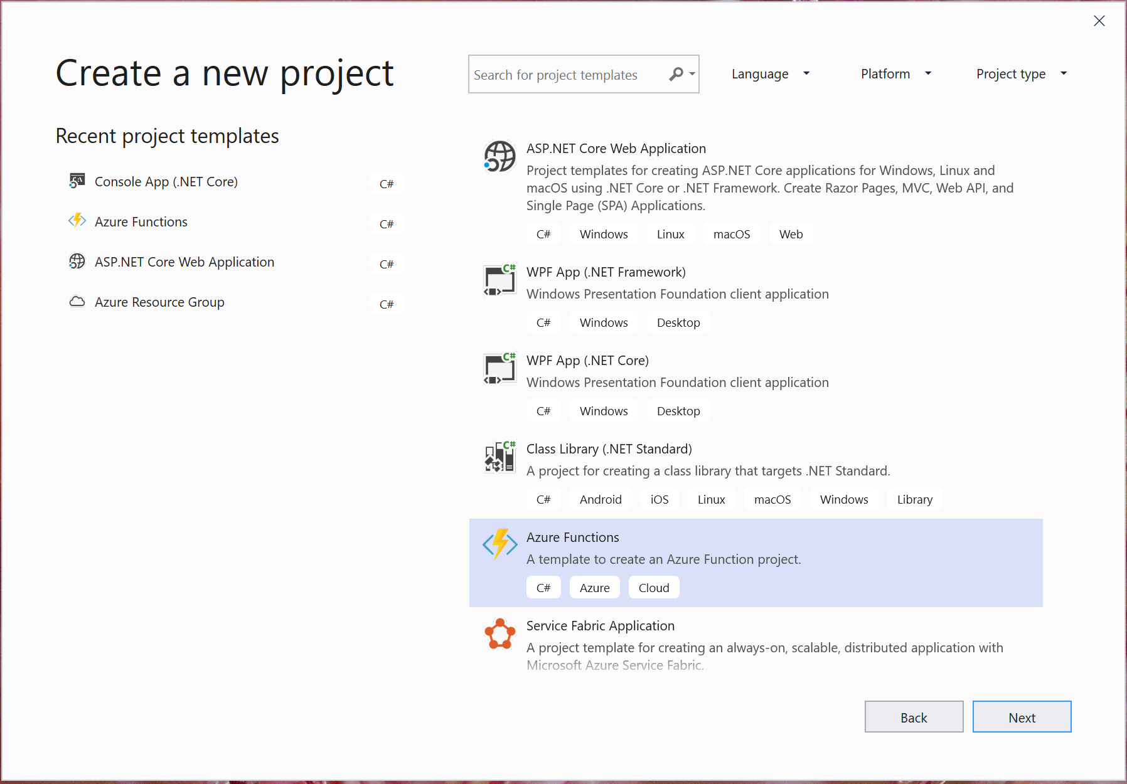Click the Windows tag under ASP.NET Core
Screen dimensions: 1127x784
[x=604, y=234]
